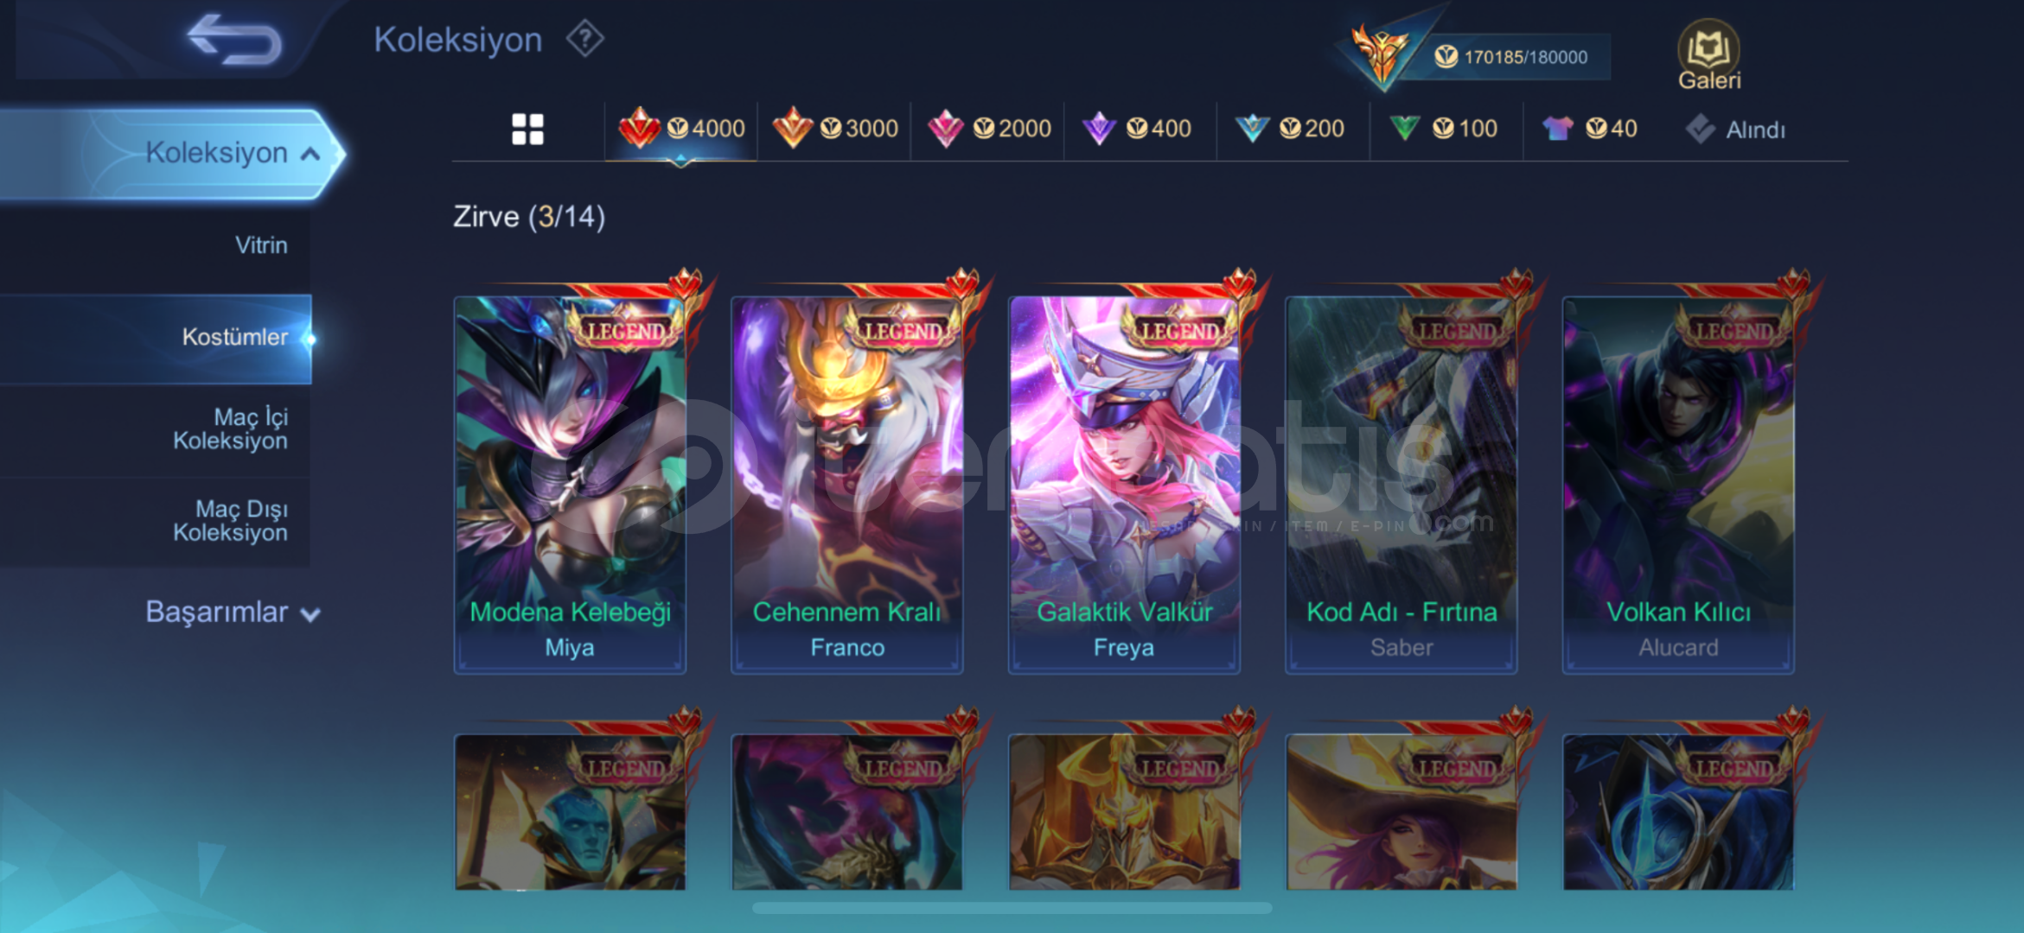The height and width of the screenshot is (933, 2024).
Task: Select the all-tiers grid view icon
Action: (527, 130)
